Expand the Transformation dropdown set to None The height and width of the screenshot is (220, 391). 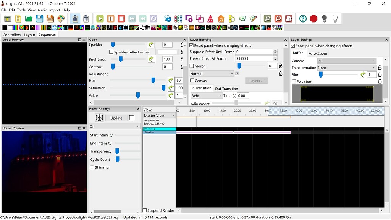347,68
